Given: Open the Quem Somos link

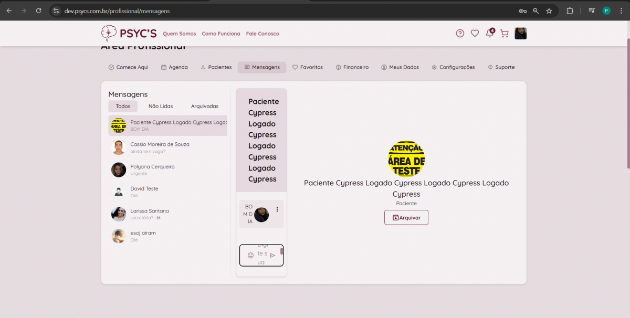Looking at the screenshot, I should point(179,34).
